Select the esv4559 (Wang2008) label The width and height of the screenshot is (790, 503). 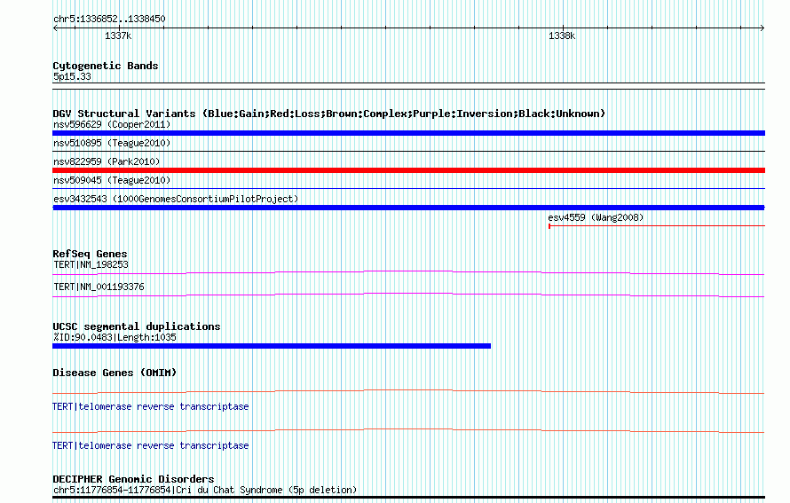(596, 217)
